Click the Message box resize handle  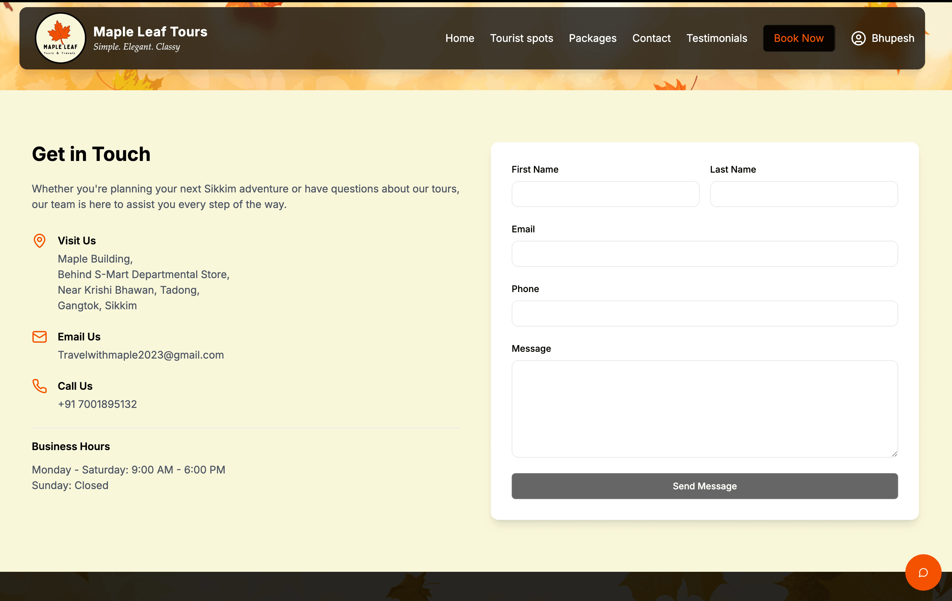894,454
